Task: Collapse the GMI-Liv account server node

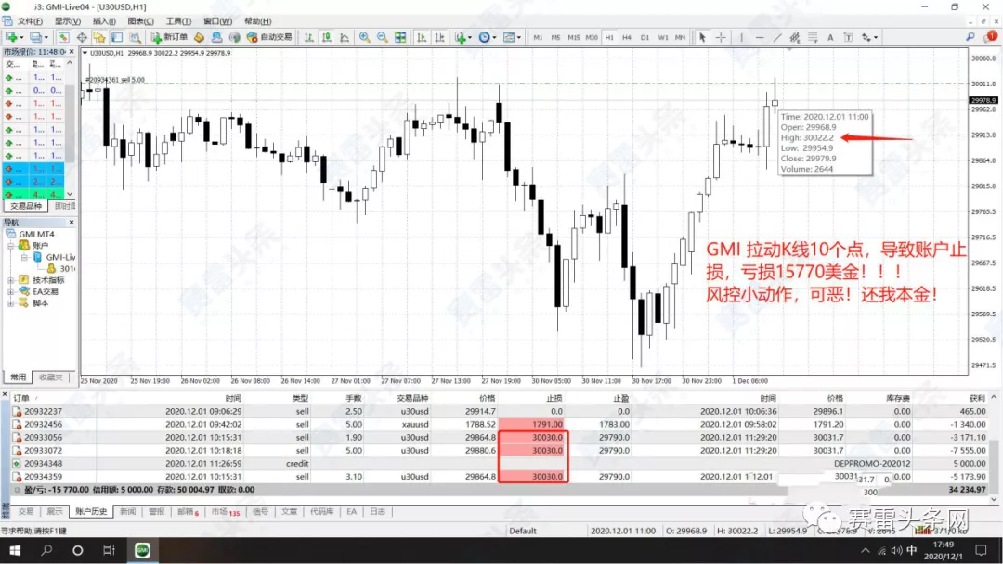Action: point(24,257)
